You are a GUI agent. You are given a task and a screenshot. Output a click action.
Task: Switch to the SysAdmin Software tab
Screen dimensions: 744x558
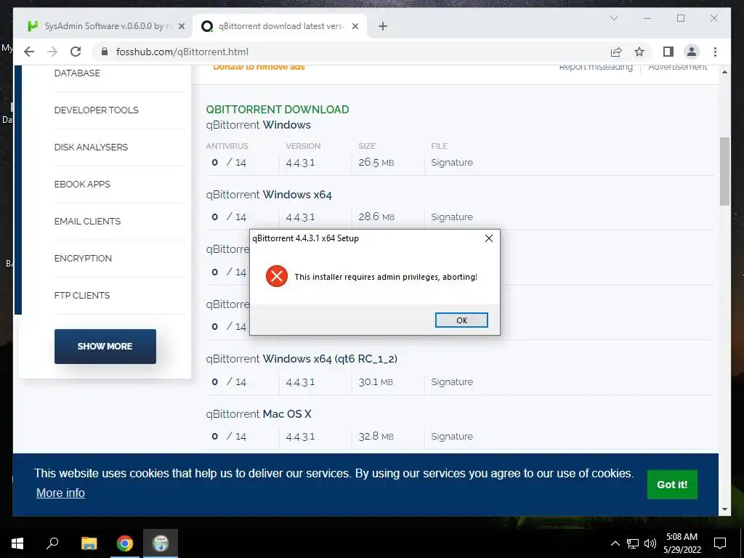106,26
